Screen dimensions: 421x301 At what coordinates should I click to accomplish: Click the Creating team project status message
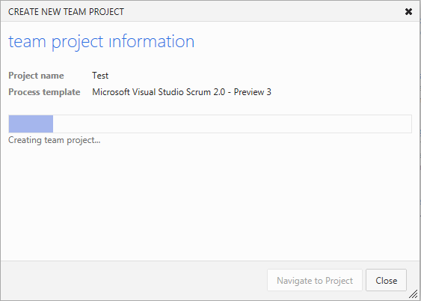coord(55,140)
